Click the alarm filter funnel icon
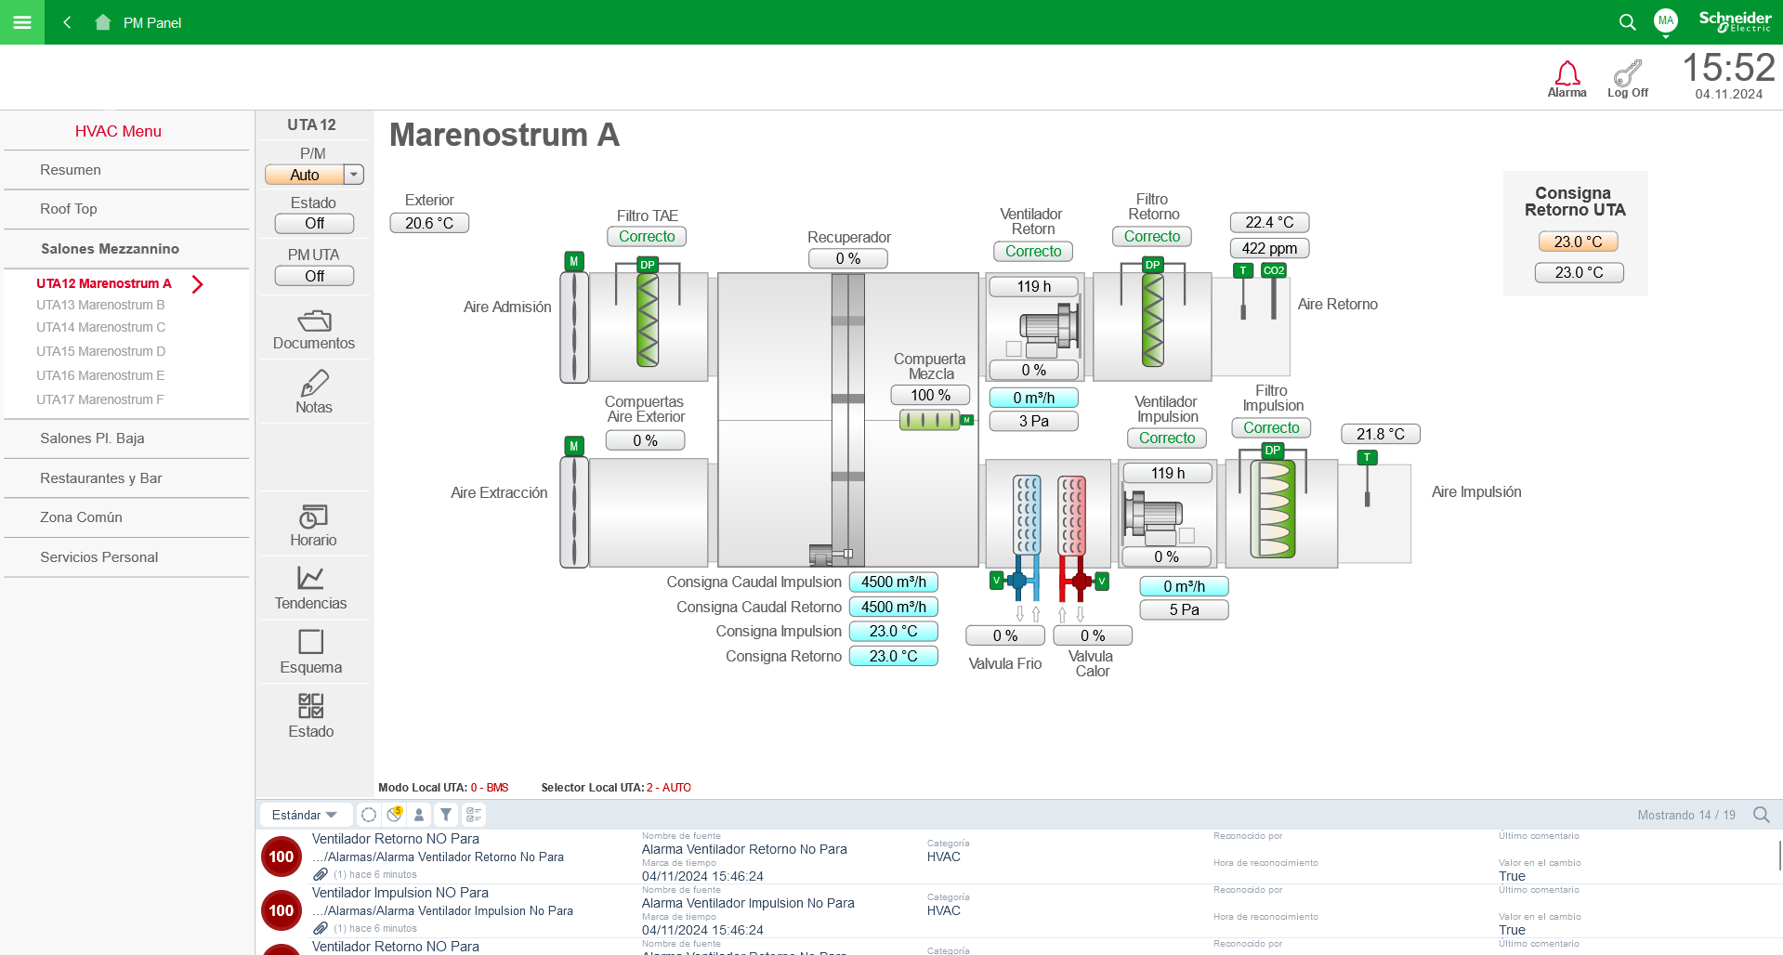The width and height of the screenshot is (1783, 955). tap(446, 815)
